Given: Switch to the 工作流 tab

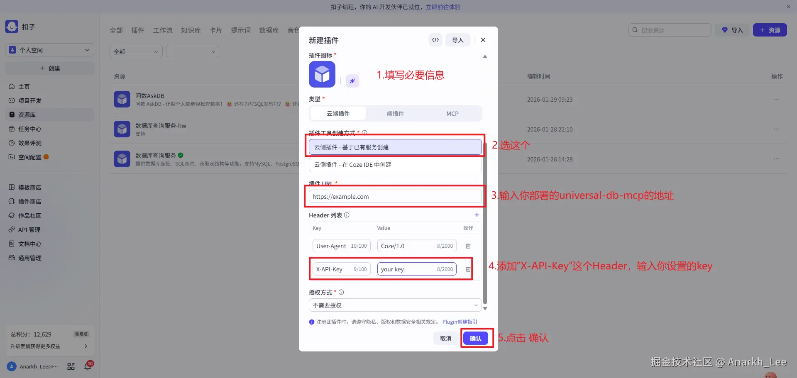Looking at the screenshot, I should point(163,30).
